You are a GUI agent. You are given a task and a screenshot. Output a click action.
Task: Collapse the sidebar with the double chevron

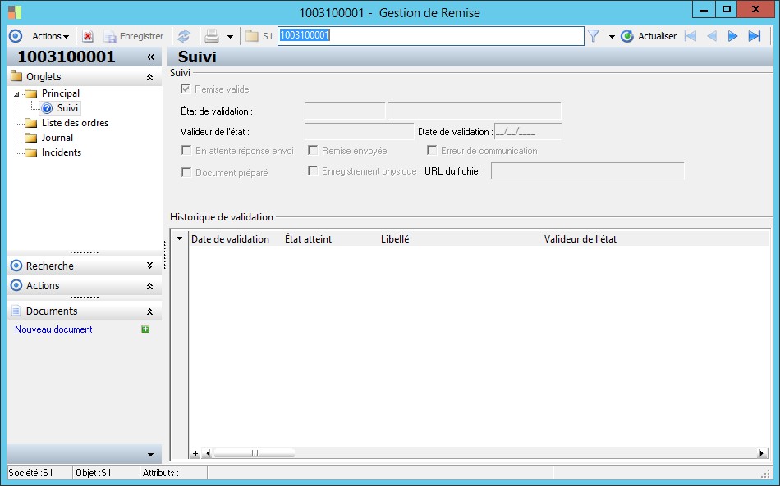tap(150, 57)
